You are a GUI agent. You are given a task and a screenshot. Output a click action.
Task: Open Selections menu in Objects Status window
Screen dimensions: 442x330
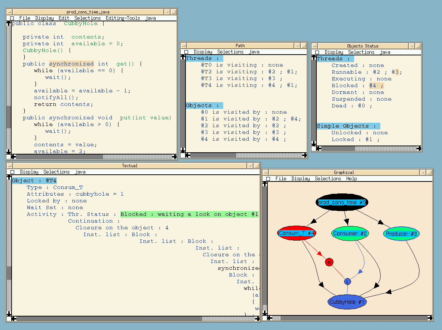click(361, 52)
